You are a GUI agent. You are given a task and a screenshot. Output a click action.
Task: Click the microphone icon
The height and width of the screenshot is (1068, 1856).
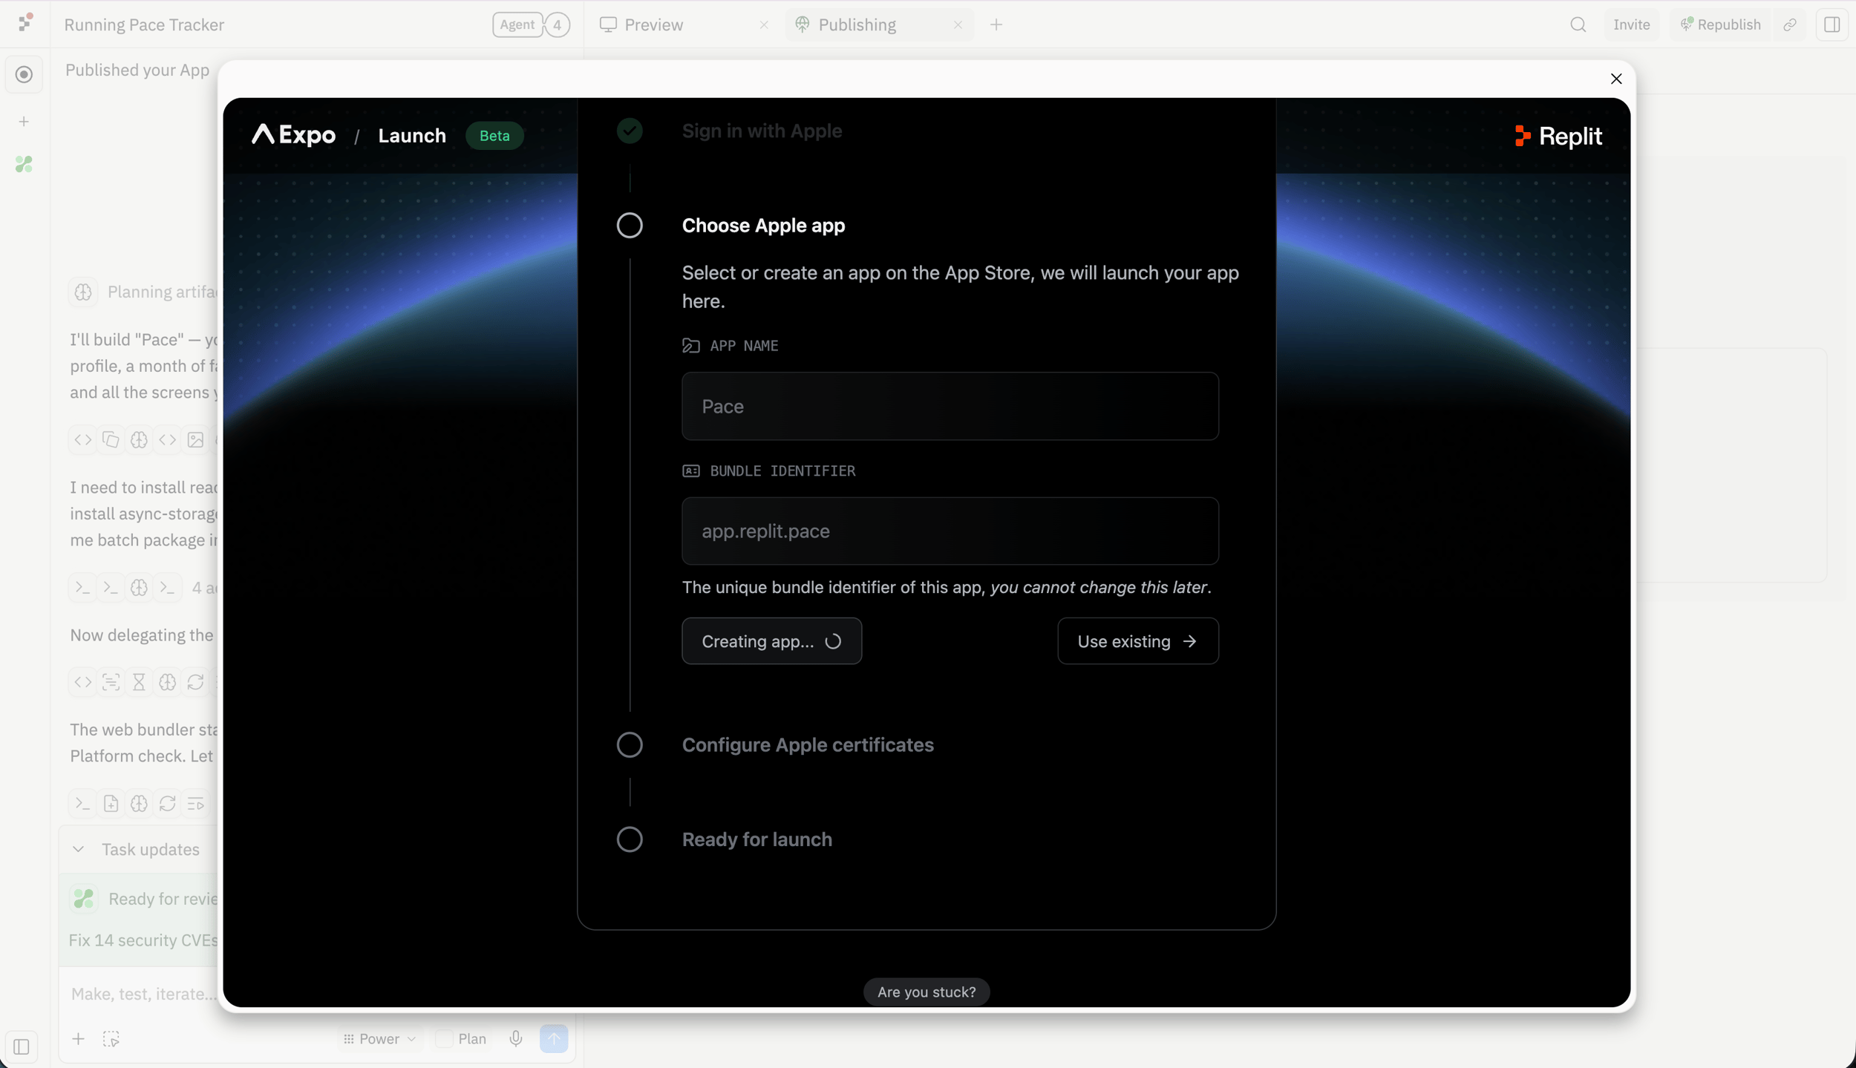click(x=515, y=1038)
